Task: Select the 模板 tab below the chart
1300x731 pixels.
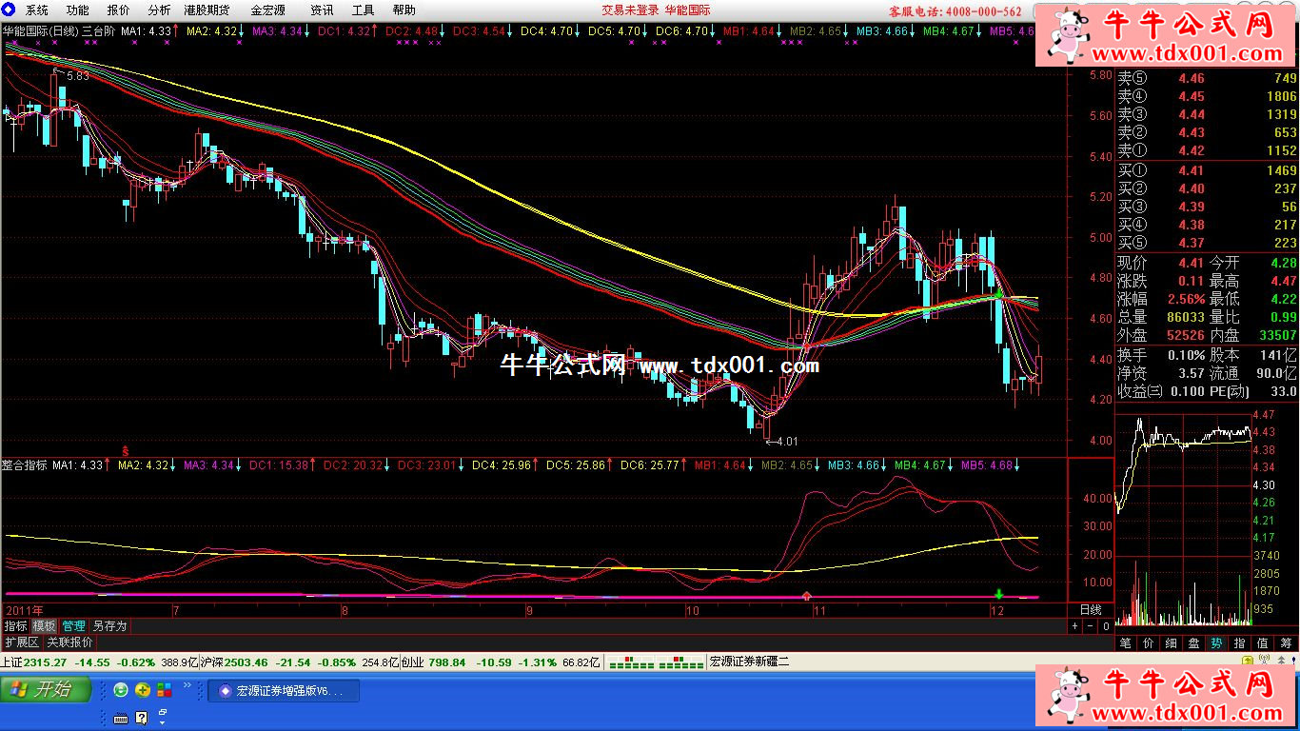Action: pyautogui.click(x=44, y=626)
